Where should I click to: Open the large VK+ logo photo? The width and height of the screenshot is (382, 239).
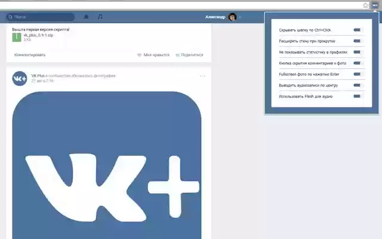click(x=107, y=165)
